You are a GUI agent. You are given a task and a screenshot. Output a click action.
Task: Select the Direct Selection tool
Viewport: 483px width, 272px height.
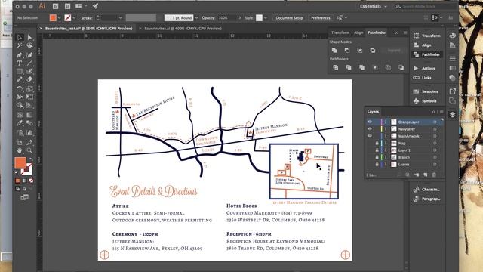tap(29, 37)
